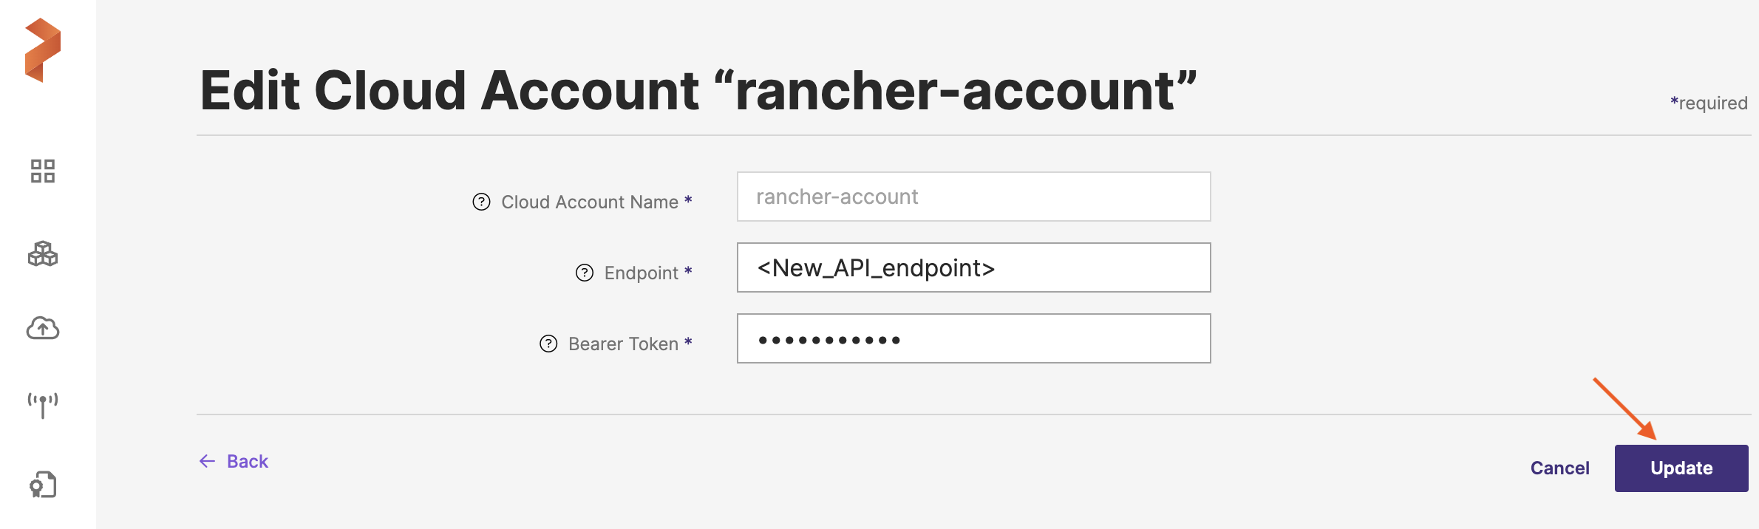Image resolution: width=1759 pixels, height=529 pixels.
Task: Focus the Bearer Token password field
Action: (x=973, y=338)
